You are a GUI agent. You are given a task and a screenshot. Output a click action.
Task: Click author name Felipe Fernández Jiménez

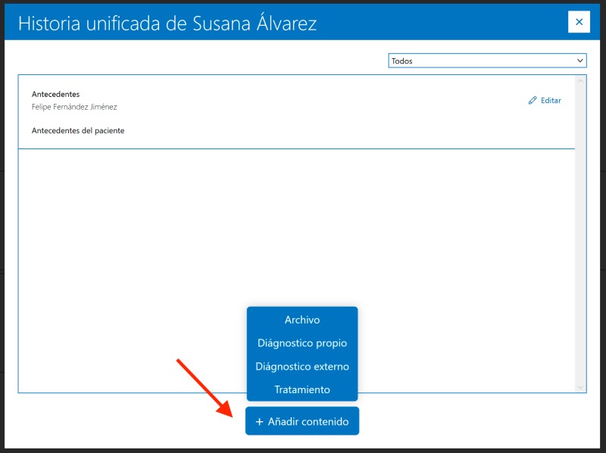(x=74, y=107)
